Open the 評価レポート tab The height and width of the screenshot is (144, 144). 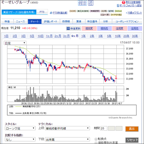pyautogui.click(x=51, y=21)
